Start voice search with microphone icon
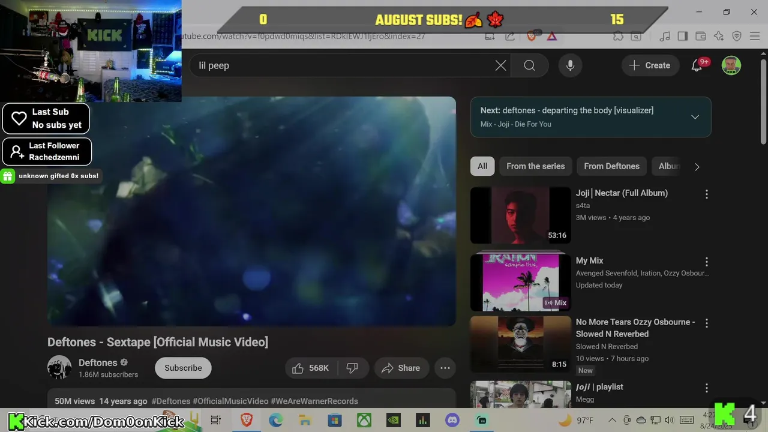This screenshot has width=768, height=432. (570, 65)
